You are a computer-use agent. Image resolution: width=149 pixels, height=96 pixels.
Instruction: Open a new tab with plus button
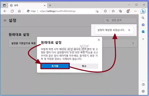[x=50, y=5]
